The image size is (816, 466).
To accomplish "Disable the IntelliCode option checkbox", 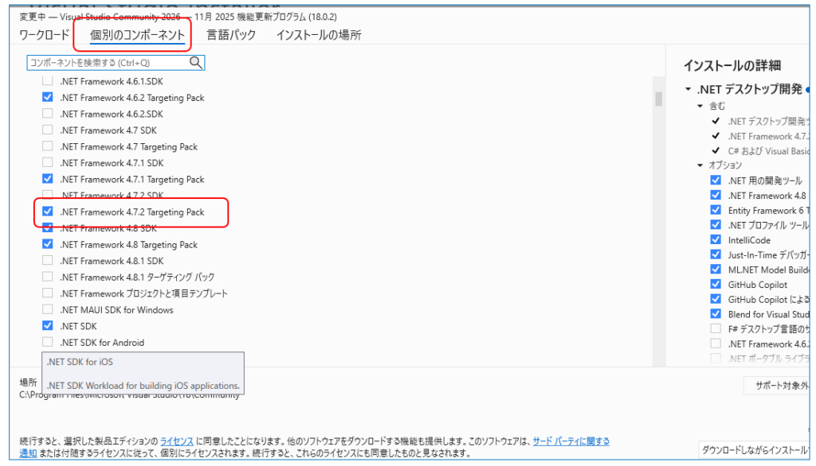I will click(716, 240).
